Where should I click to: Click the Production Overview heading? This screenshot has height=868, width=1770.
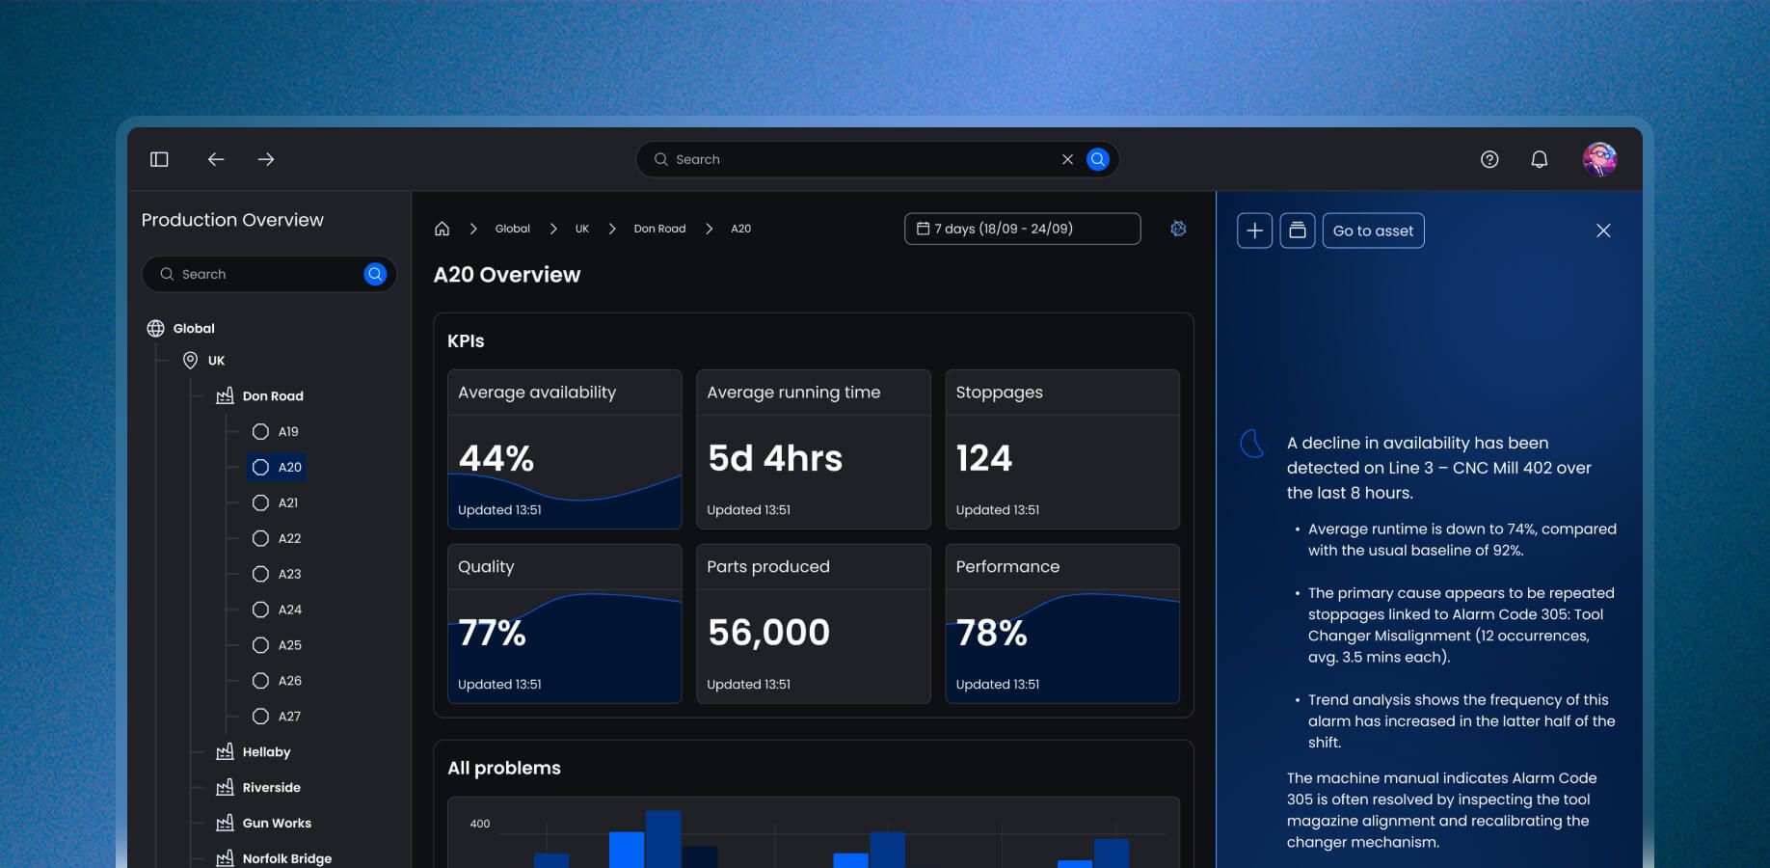[232, 220]
